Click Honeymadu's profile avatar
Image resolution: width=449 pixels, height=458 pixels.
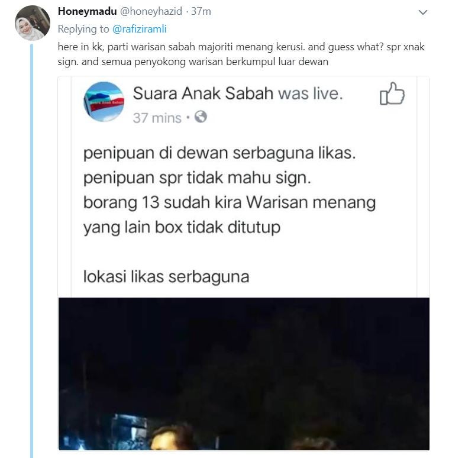(x=33, y=23)
